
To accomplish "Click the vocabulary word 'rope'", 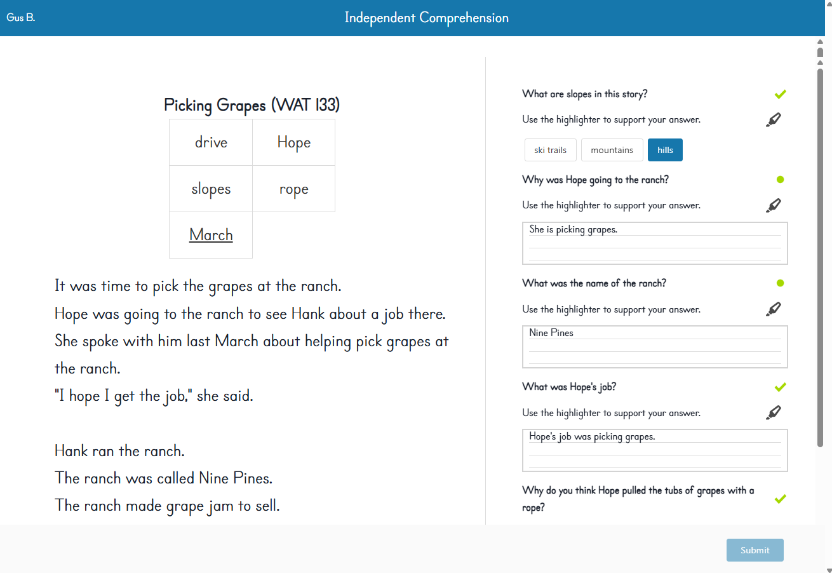I will 293,189.
